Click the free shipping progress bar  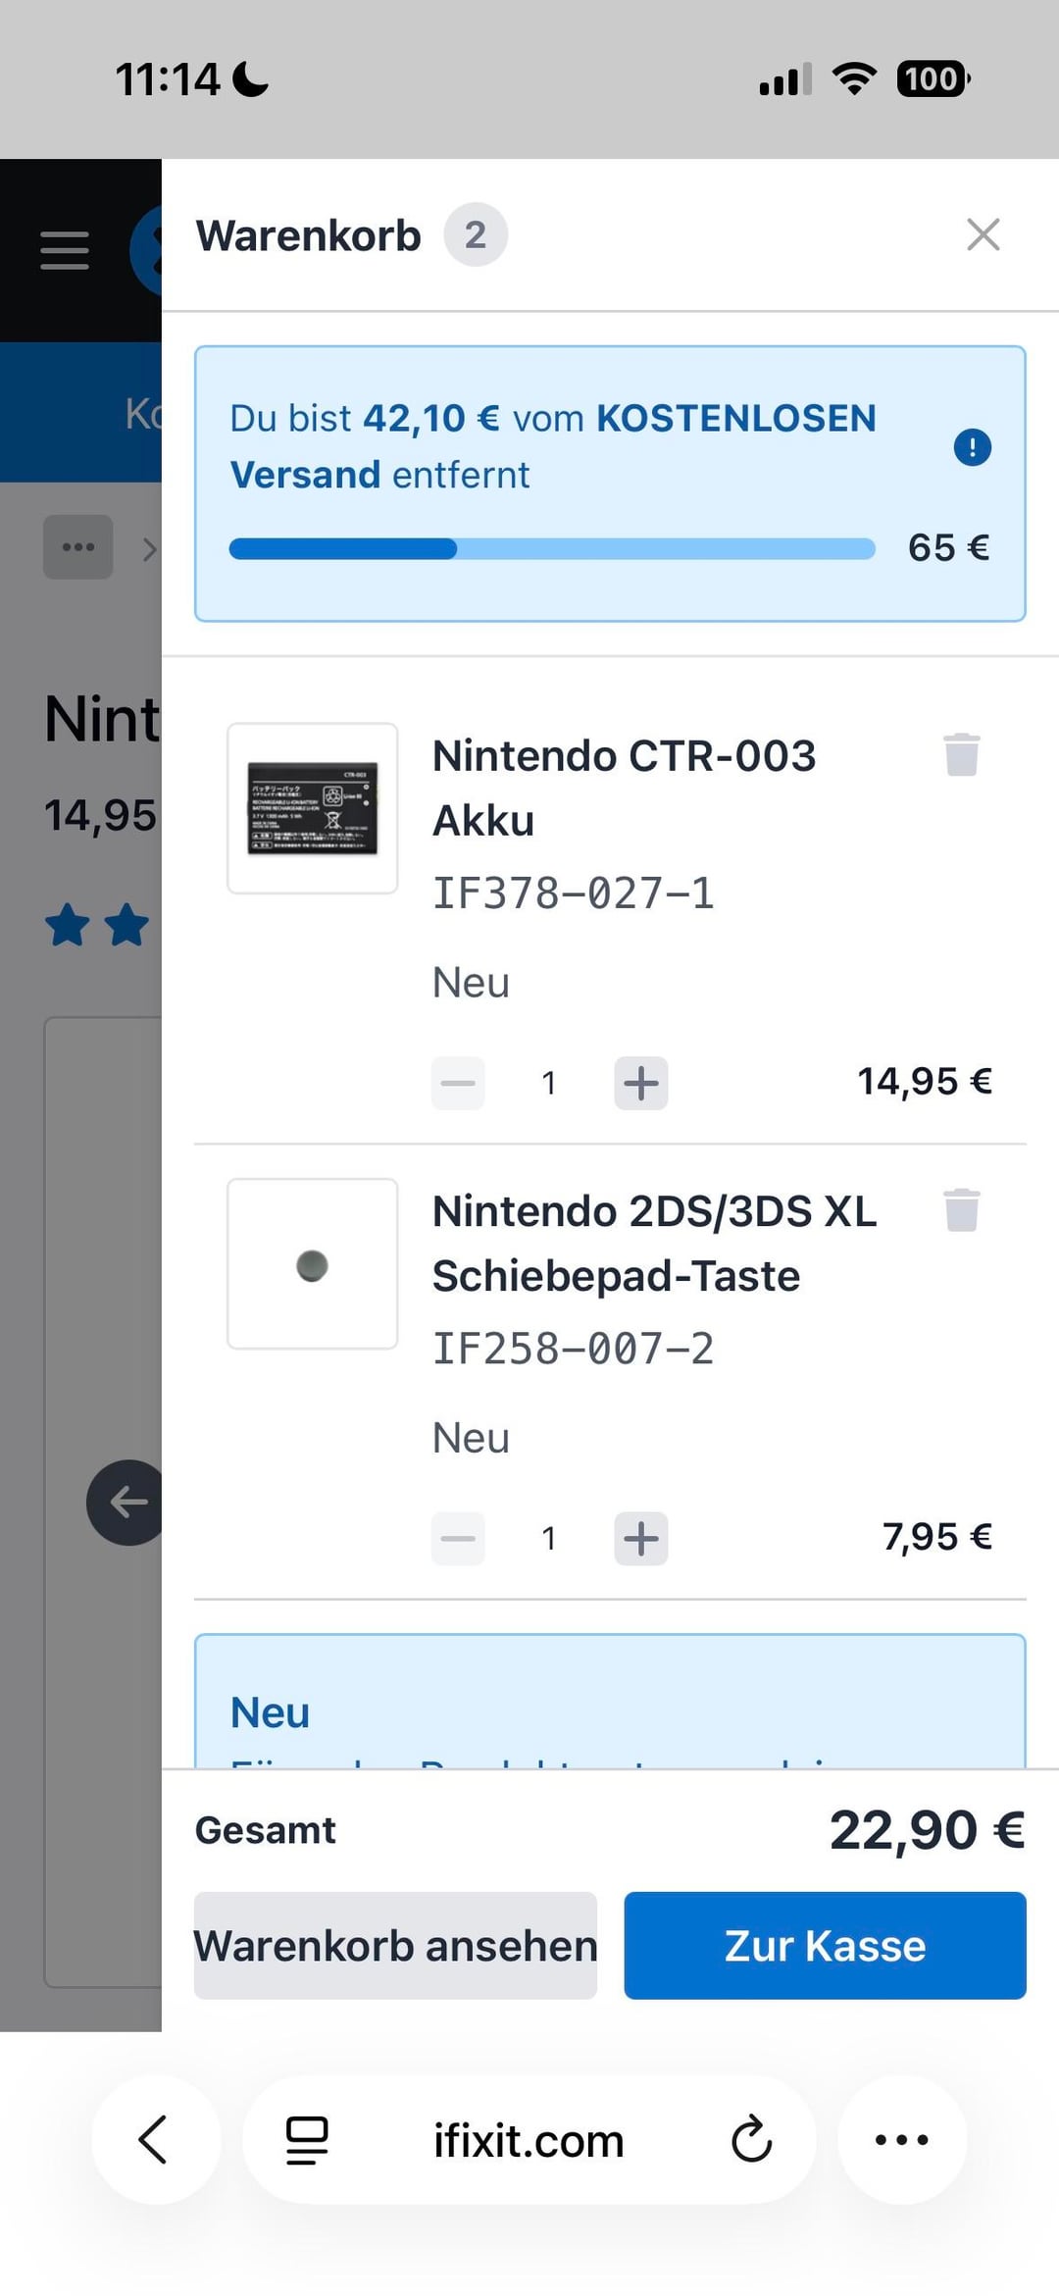click(551, 549)
